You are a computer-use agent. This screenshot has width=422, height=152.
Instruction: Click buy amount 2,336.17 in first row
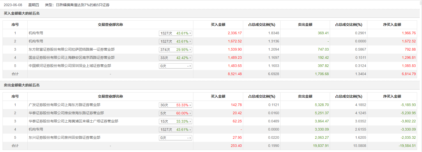[235, 33]
